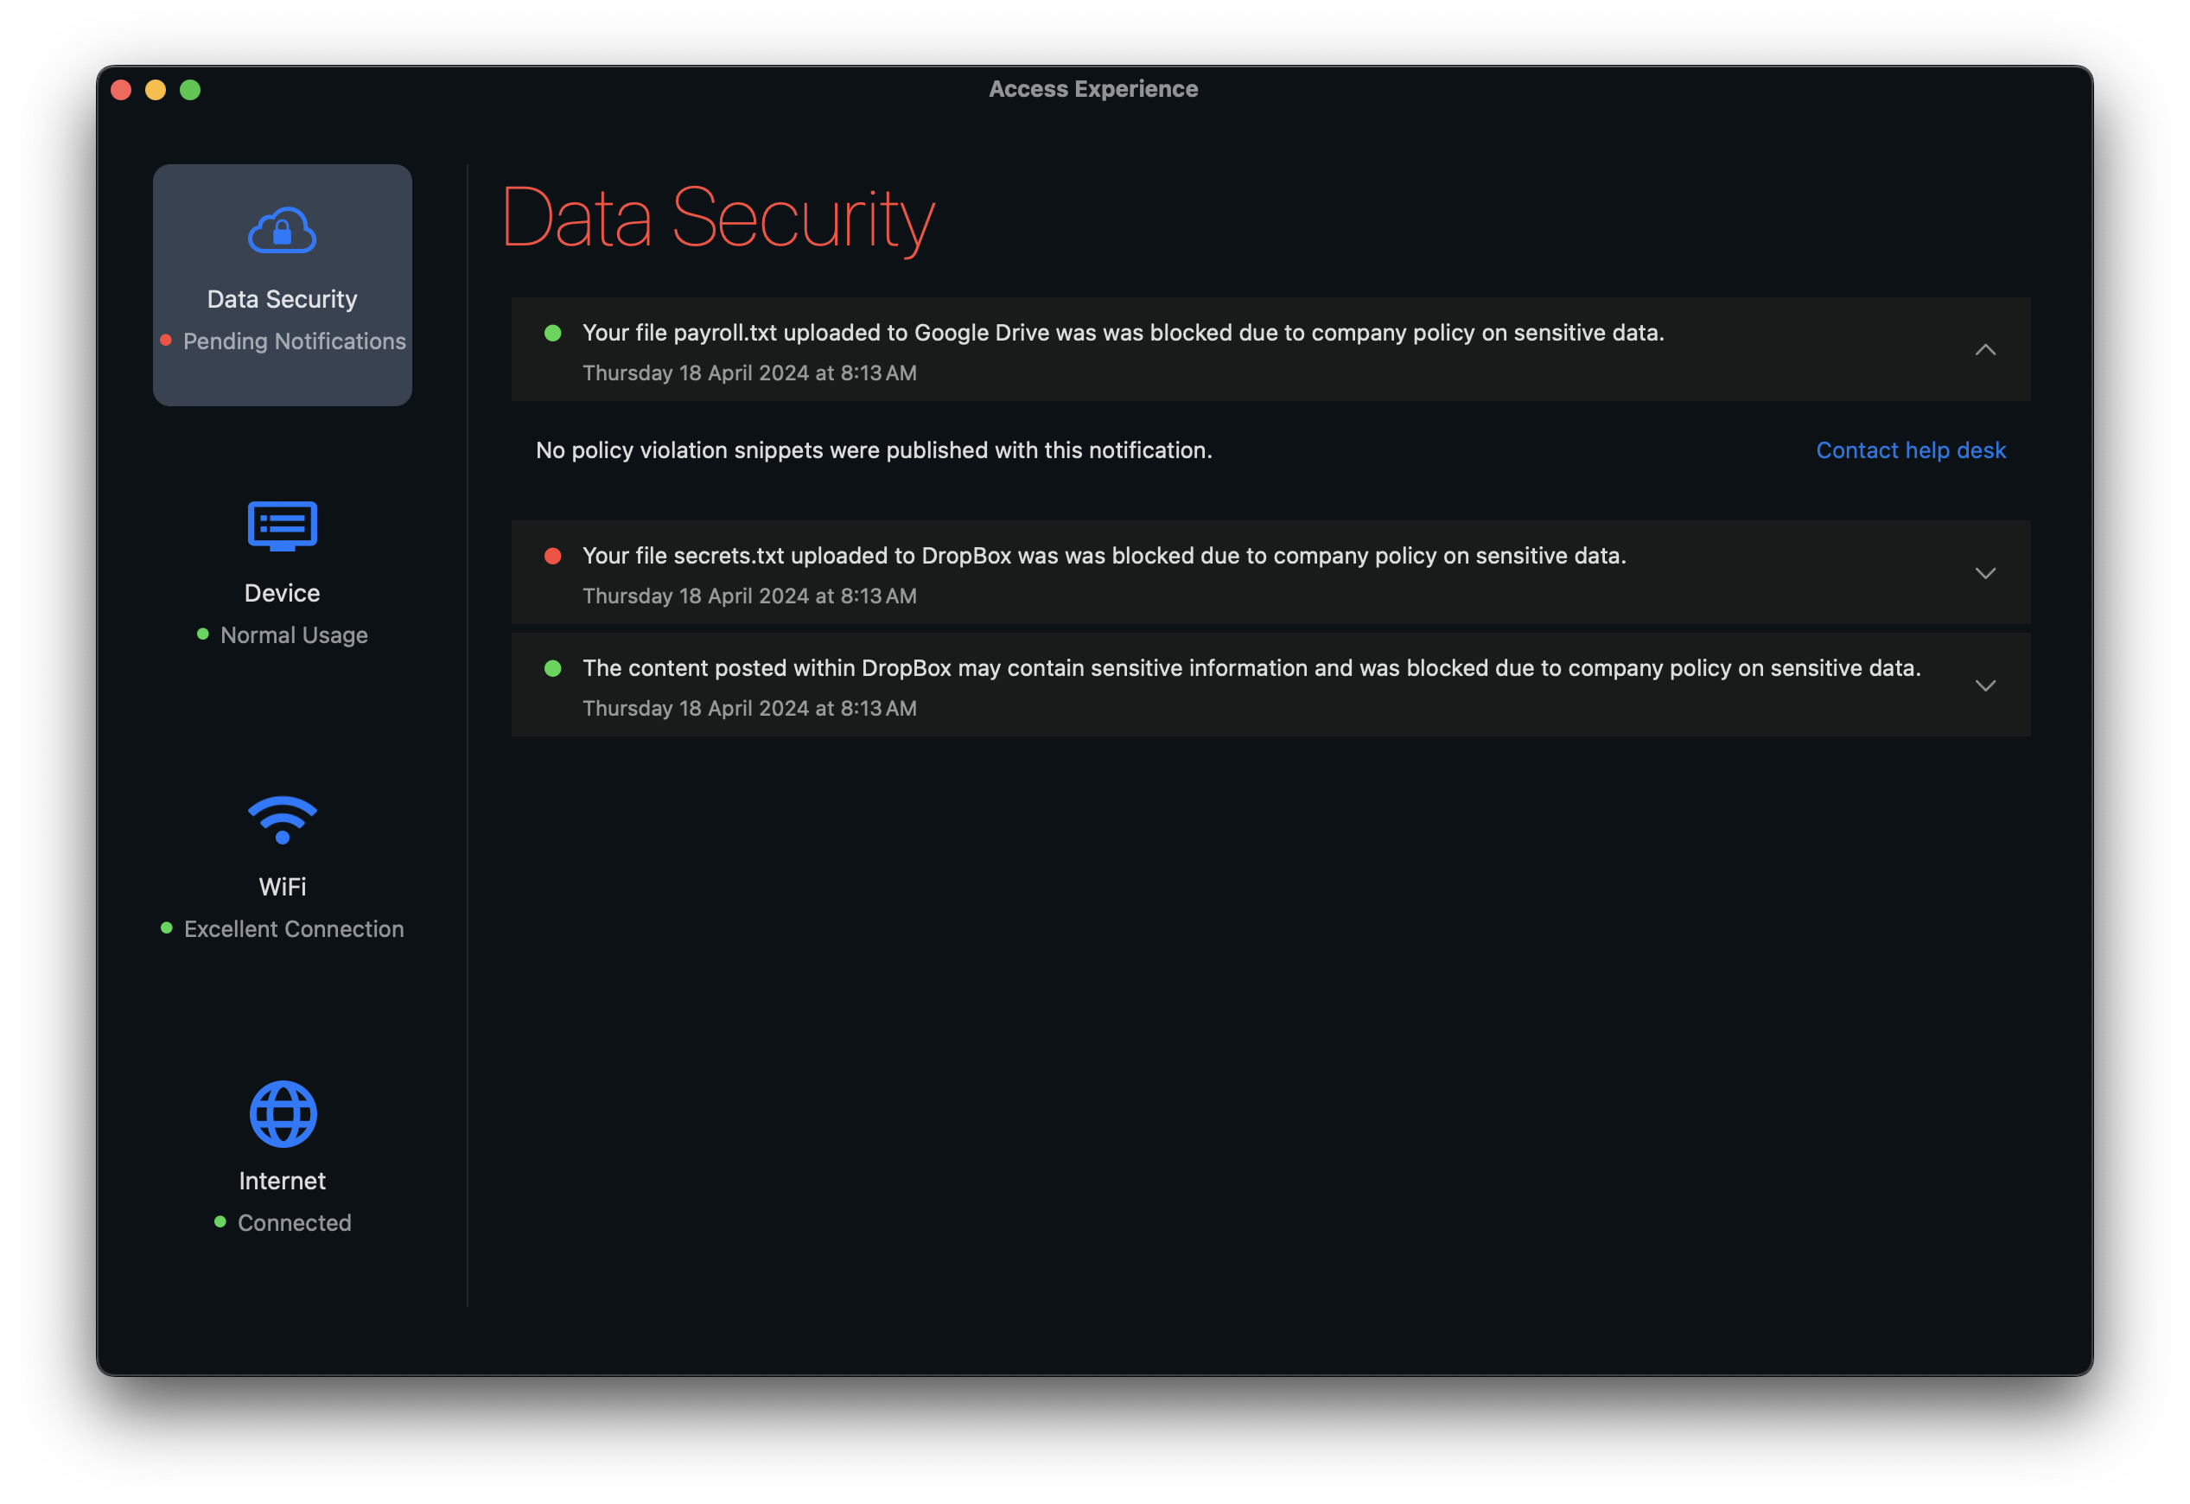Click Pending Notifications status text
This screenshot has width=2190, height=1504.
[x=294, y=341]
